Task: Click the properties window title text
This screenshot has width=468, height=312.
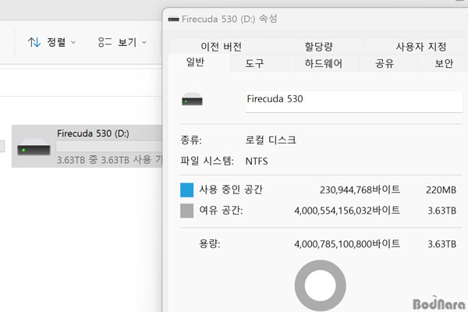Action: (x=229, y=19)
